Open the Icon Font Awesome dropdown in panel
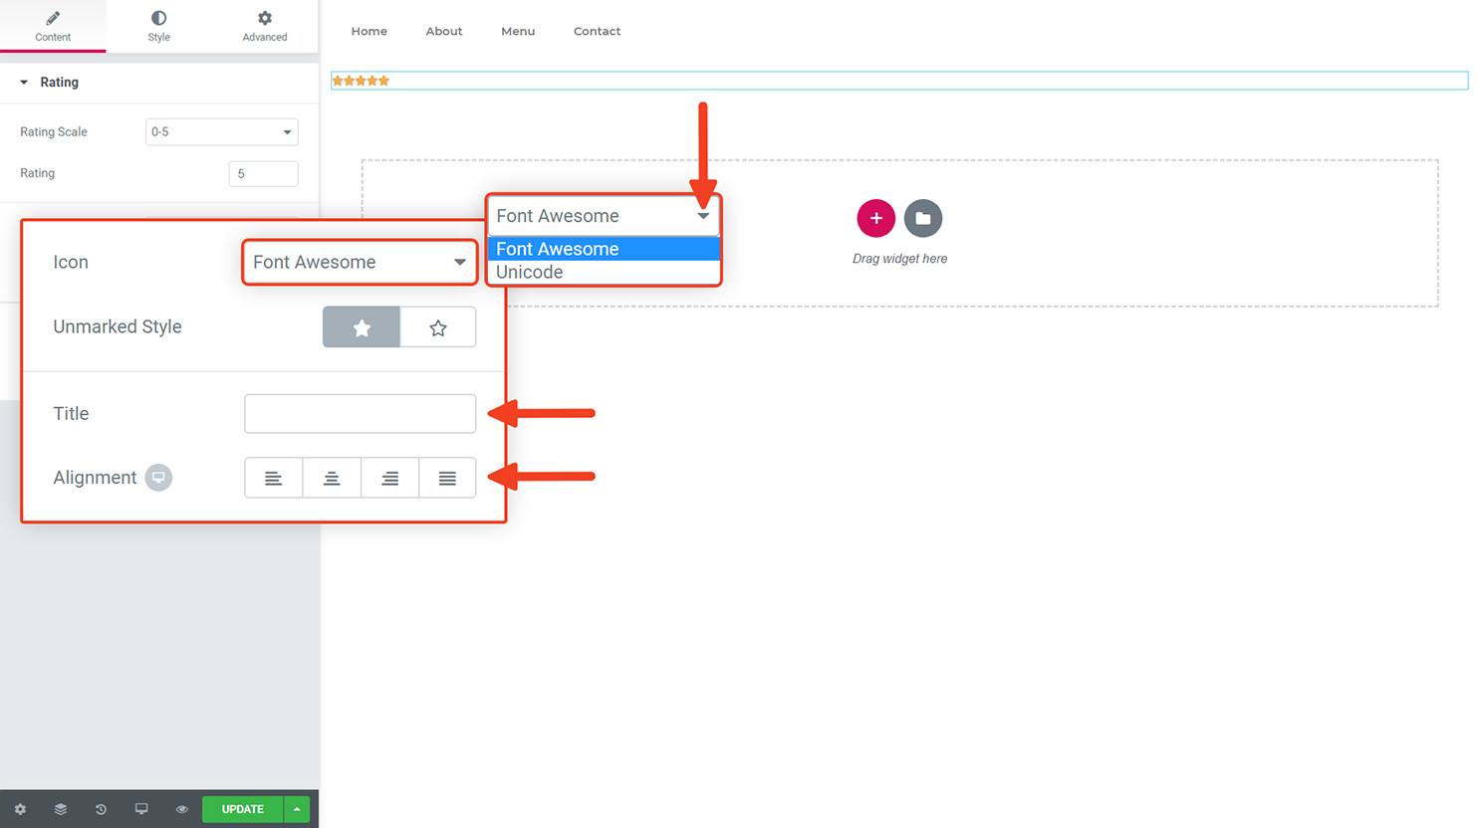 pyautogui.click(x=360, y=262)
